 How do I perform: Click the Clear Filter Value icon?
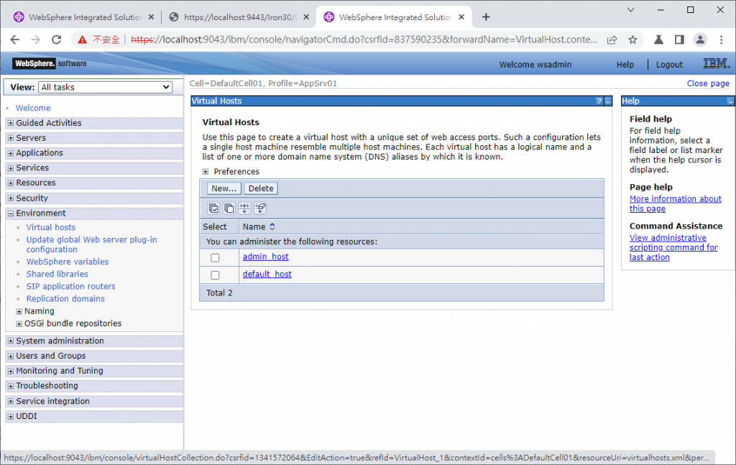(260, 208)
